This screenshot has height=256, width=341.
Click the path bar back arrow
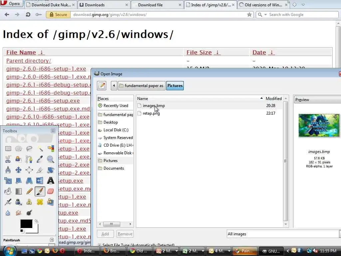click(x=114, y=86)
